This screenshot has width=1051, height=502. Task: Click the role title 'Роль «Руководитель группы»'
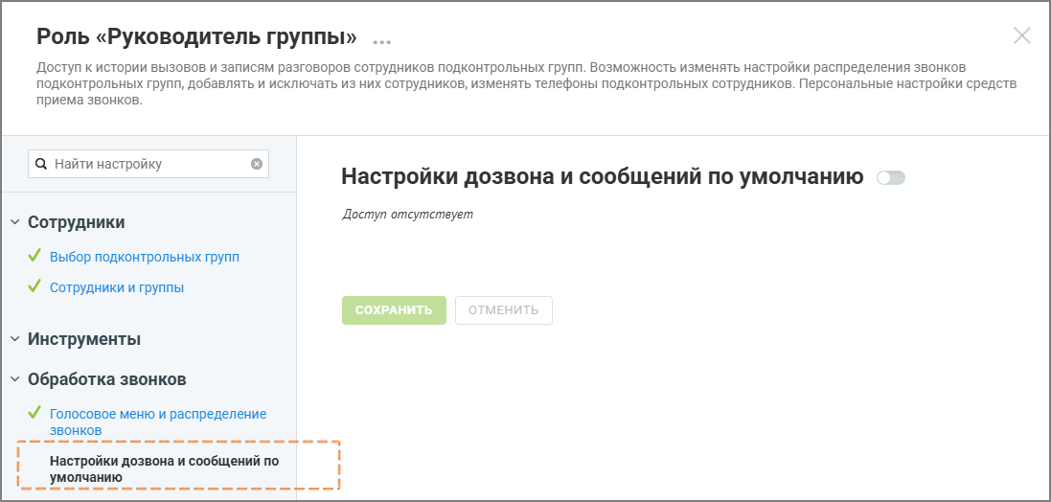pos(196,36)
